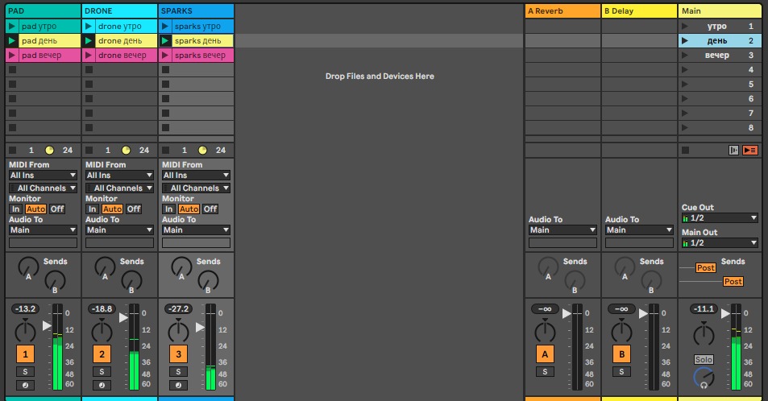Viewport: 768px width, 401px height.
Task: Click Back to Arrangement orange button
Action: pos(750,151)
